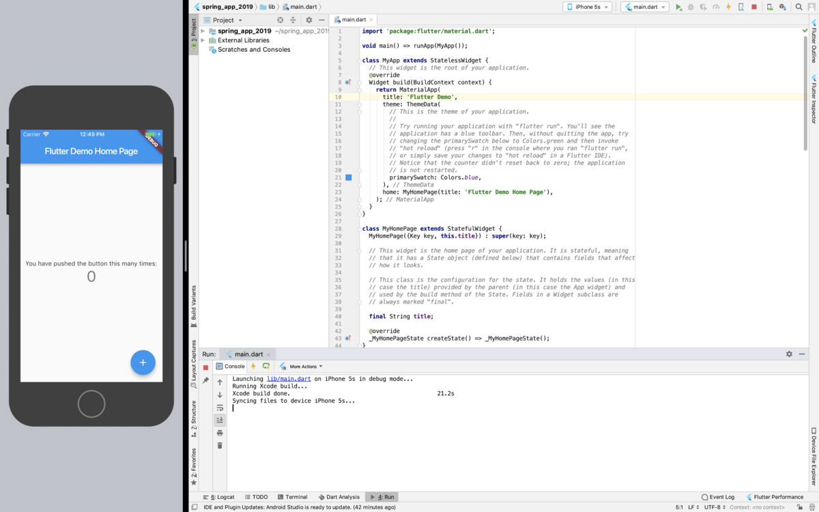Fold the MyApp class at line 5

(x=359, y=60)
